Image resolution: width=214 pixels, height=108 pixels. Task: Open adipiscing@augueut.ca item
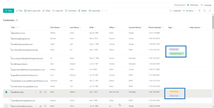pyautogui.click(x=20, y=38)
